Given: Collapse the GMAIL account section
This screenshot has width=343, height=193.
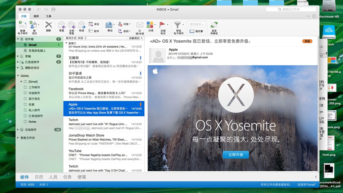Looking at the screenshot, I should click(18, 76).
